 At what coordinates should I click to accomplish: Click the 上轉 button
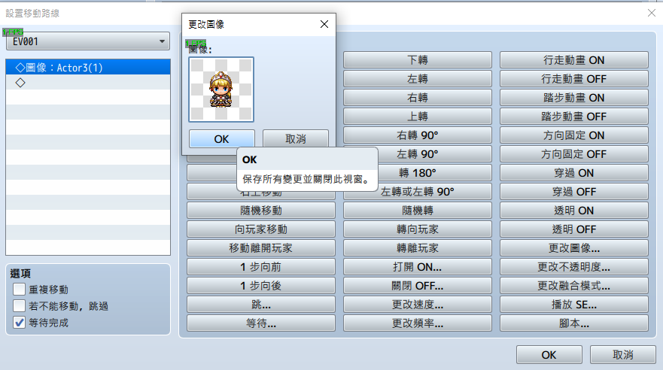click(x=418, y=117)
